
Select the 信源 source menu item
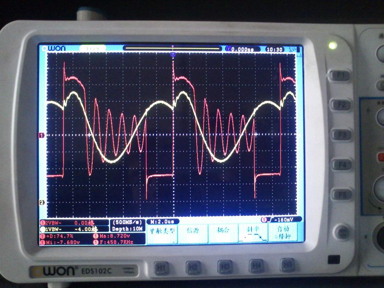192,233
